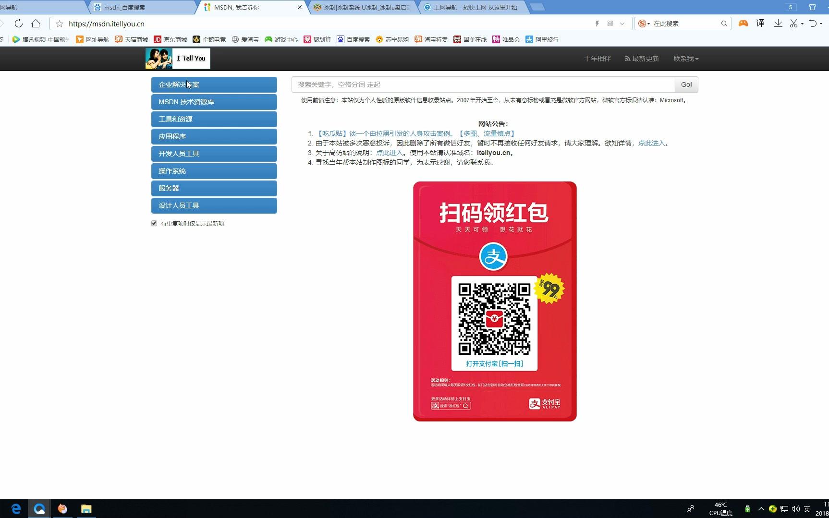Expand the 开发人员工具 category
The width and height of the screenshot is (829, 518).
tap(214, 154)
